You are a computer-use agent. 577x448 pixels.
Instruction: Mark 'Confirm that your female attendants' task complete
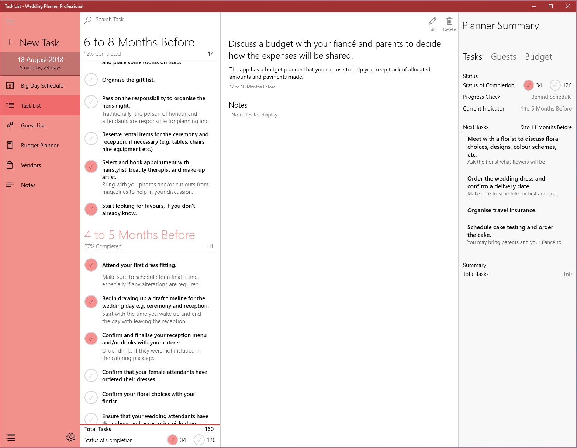pos(91,375)
